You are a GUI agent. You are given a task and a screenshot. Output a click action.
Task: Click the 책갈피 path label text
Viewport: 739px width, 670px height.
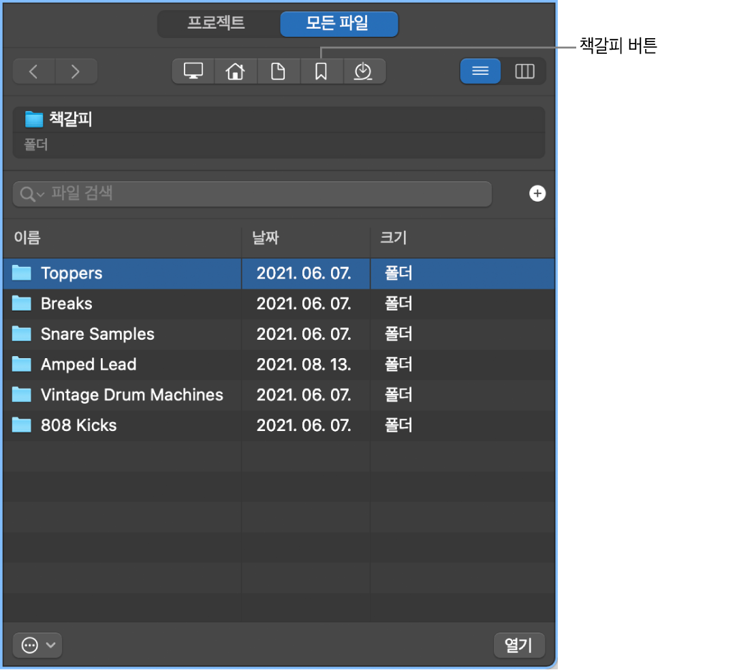point(71,119)
